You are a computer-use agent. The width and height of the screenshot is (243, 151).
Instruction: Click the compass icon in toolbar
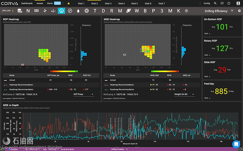[x=70, y=11]
